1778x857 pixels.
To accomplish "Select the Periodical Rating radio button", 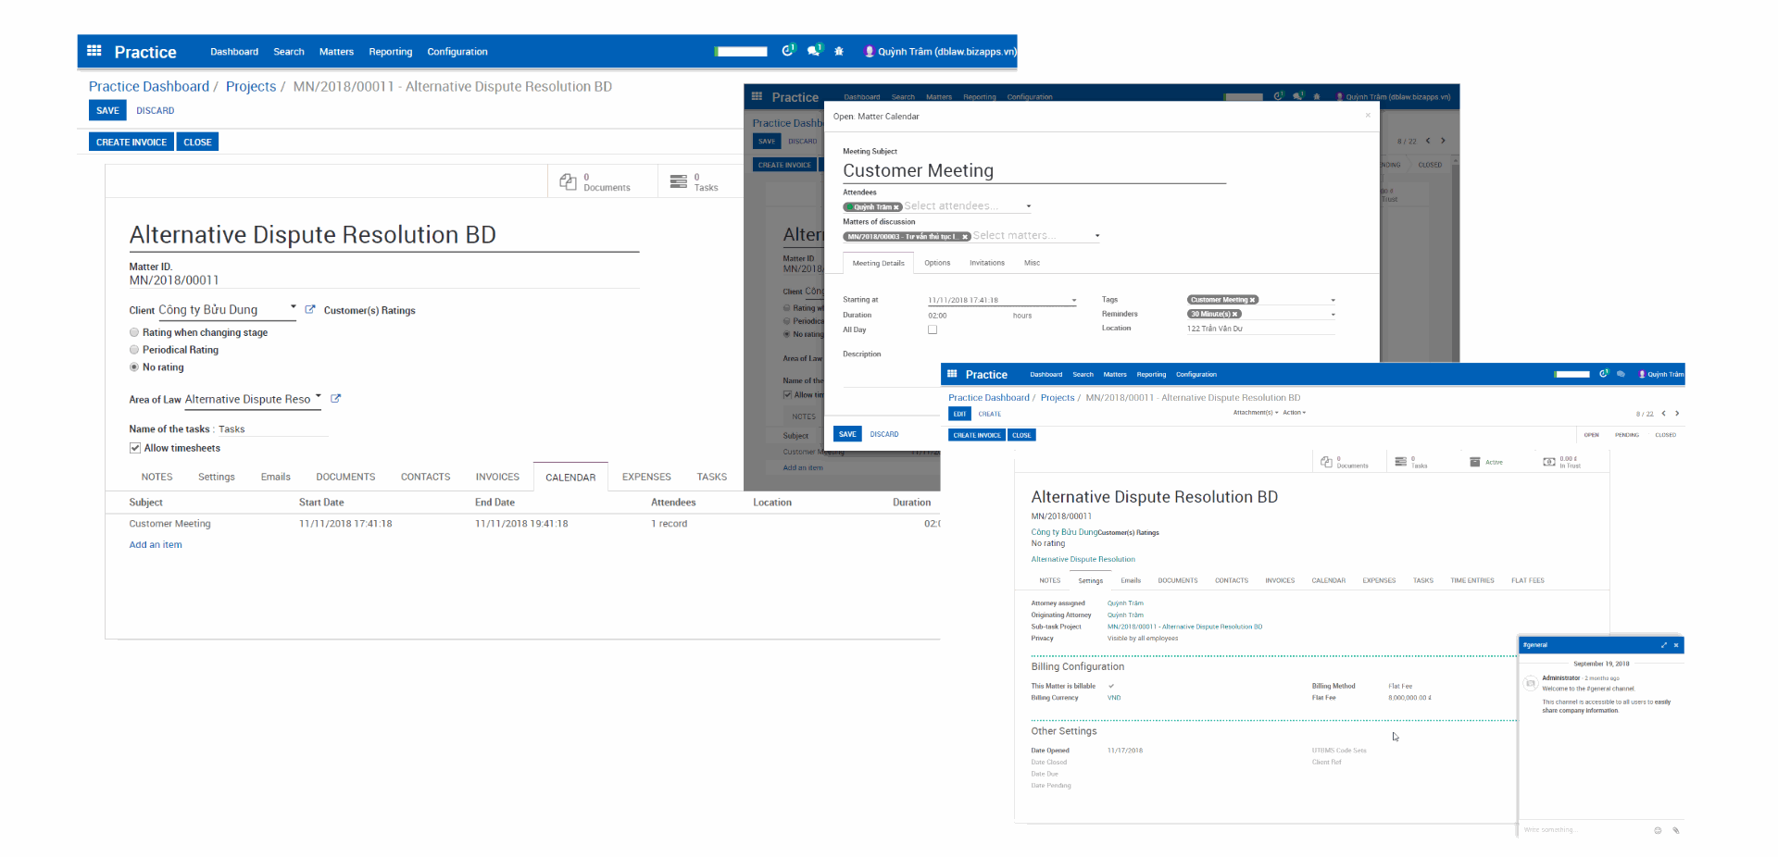I will pyautogui.click(x=134, y=350).
